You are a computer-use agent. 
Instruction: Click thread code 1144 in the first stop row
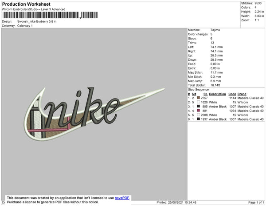[233, 98]
